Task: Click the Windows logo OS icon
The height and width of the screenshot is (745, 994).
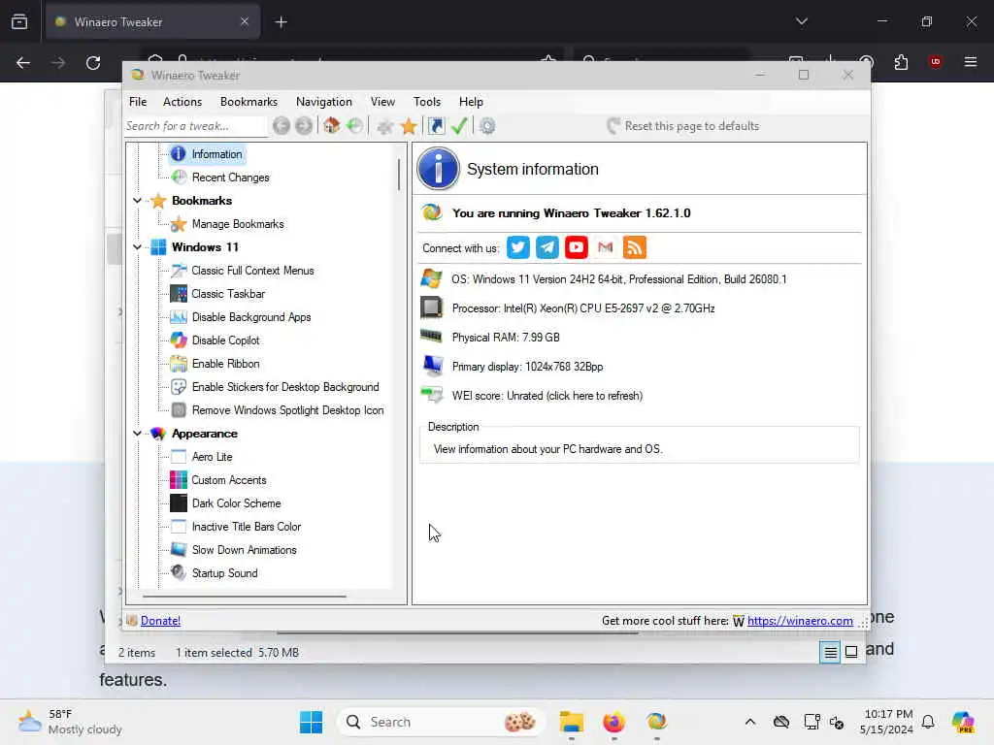Action: tap(432, 278)
